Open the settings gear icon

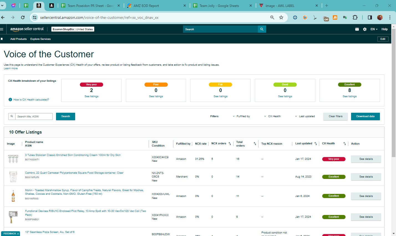point(365,29)
